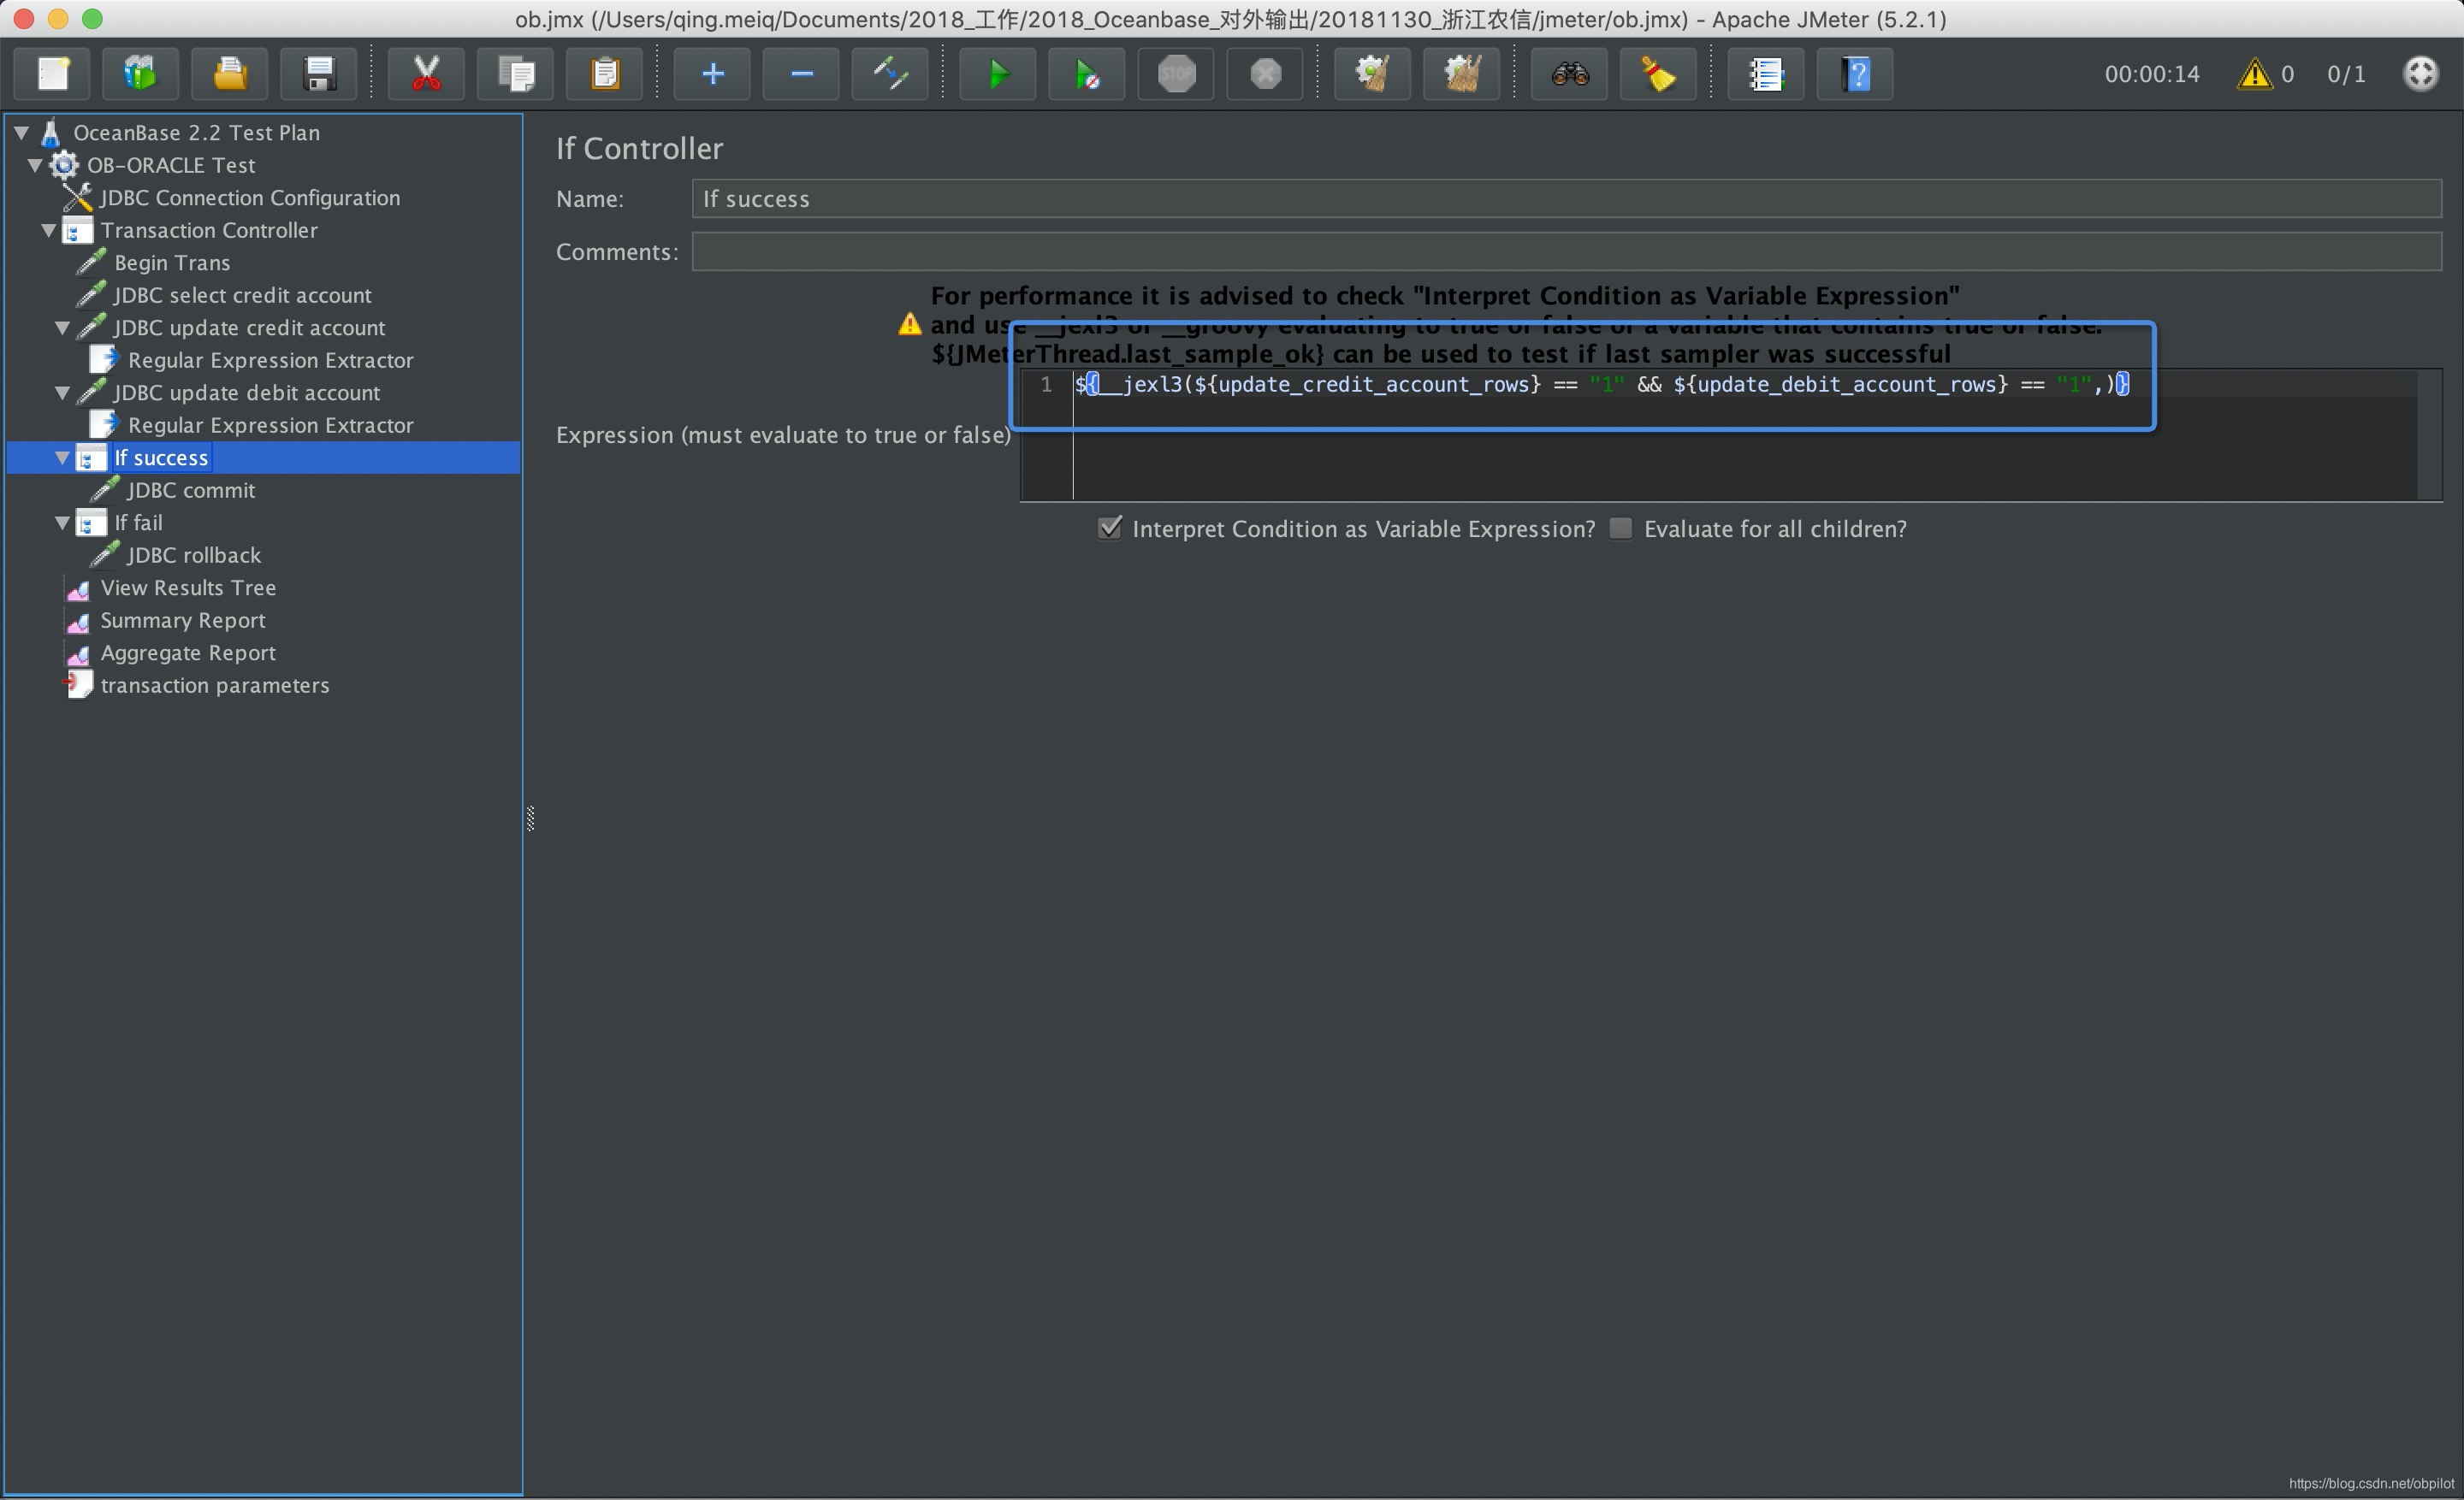Screen dimensions: 2464x1500
Task: Click the Reset Search icon
Action: point(1659,74)
